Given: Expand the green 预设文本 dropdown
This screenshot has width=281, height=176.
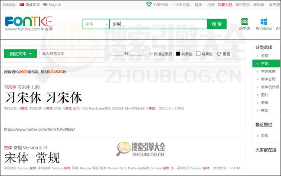Looking at the screenshot, I should 20,54.
